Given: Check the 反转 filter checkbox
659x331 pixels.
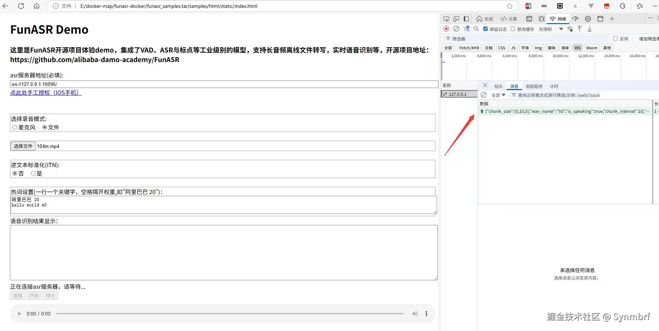Looking at the screenshot, I should point(616,38).
